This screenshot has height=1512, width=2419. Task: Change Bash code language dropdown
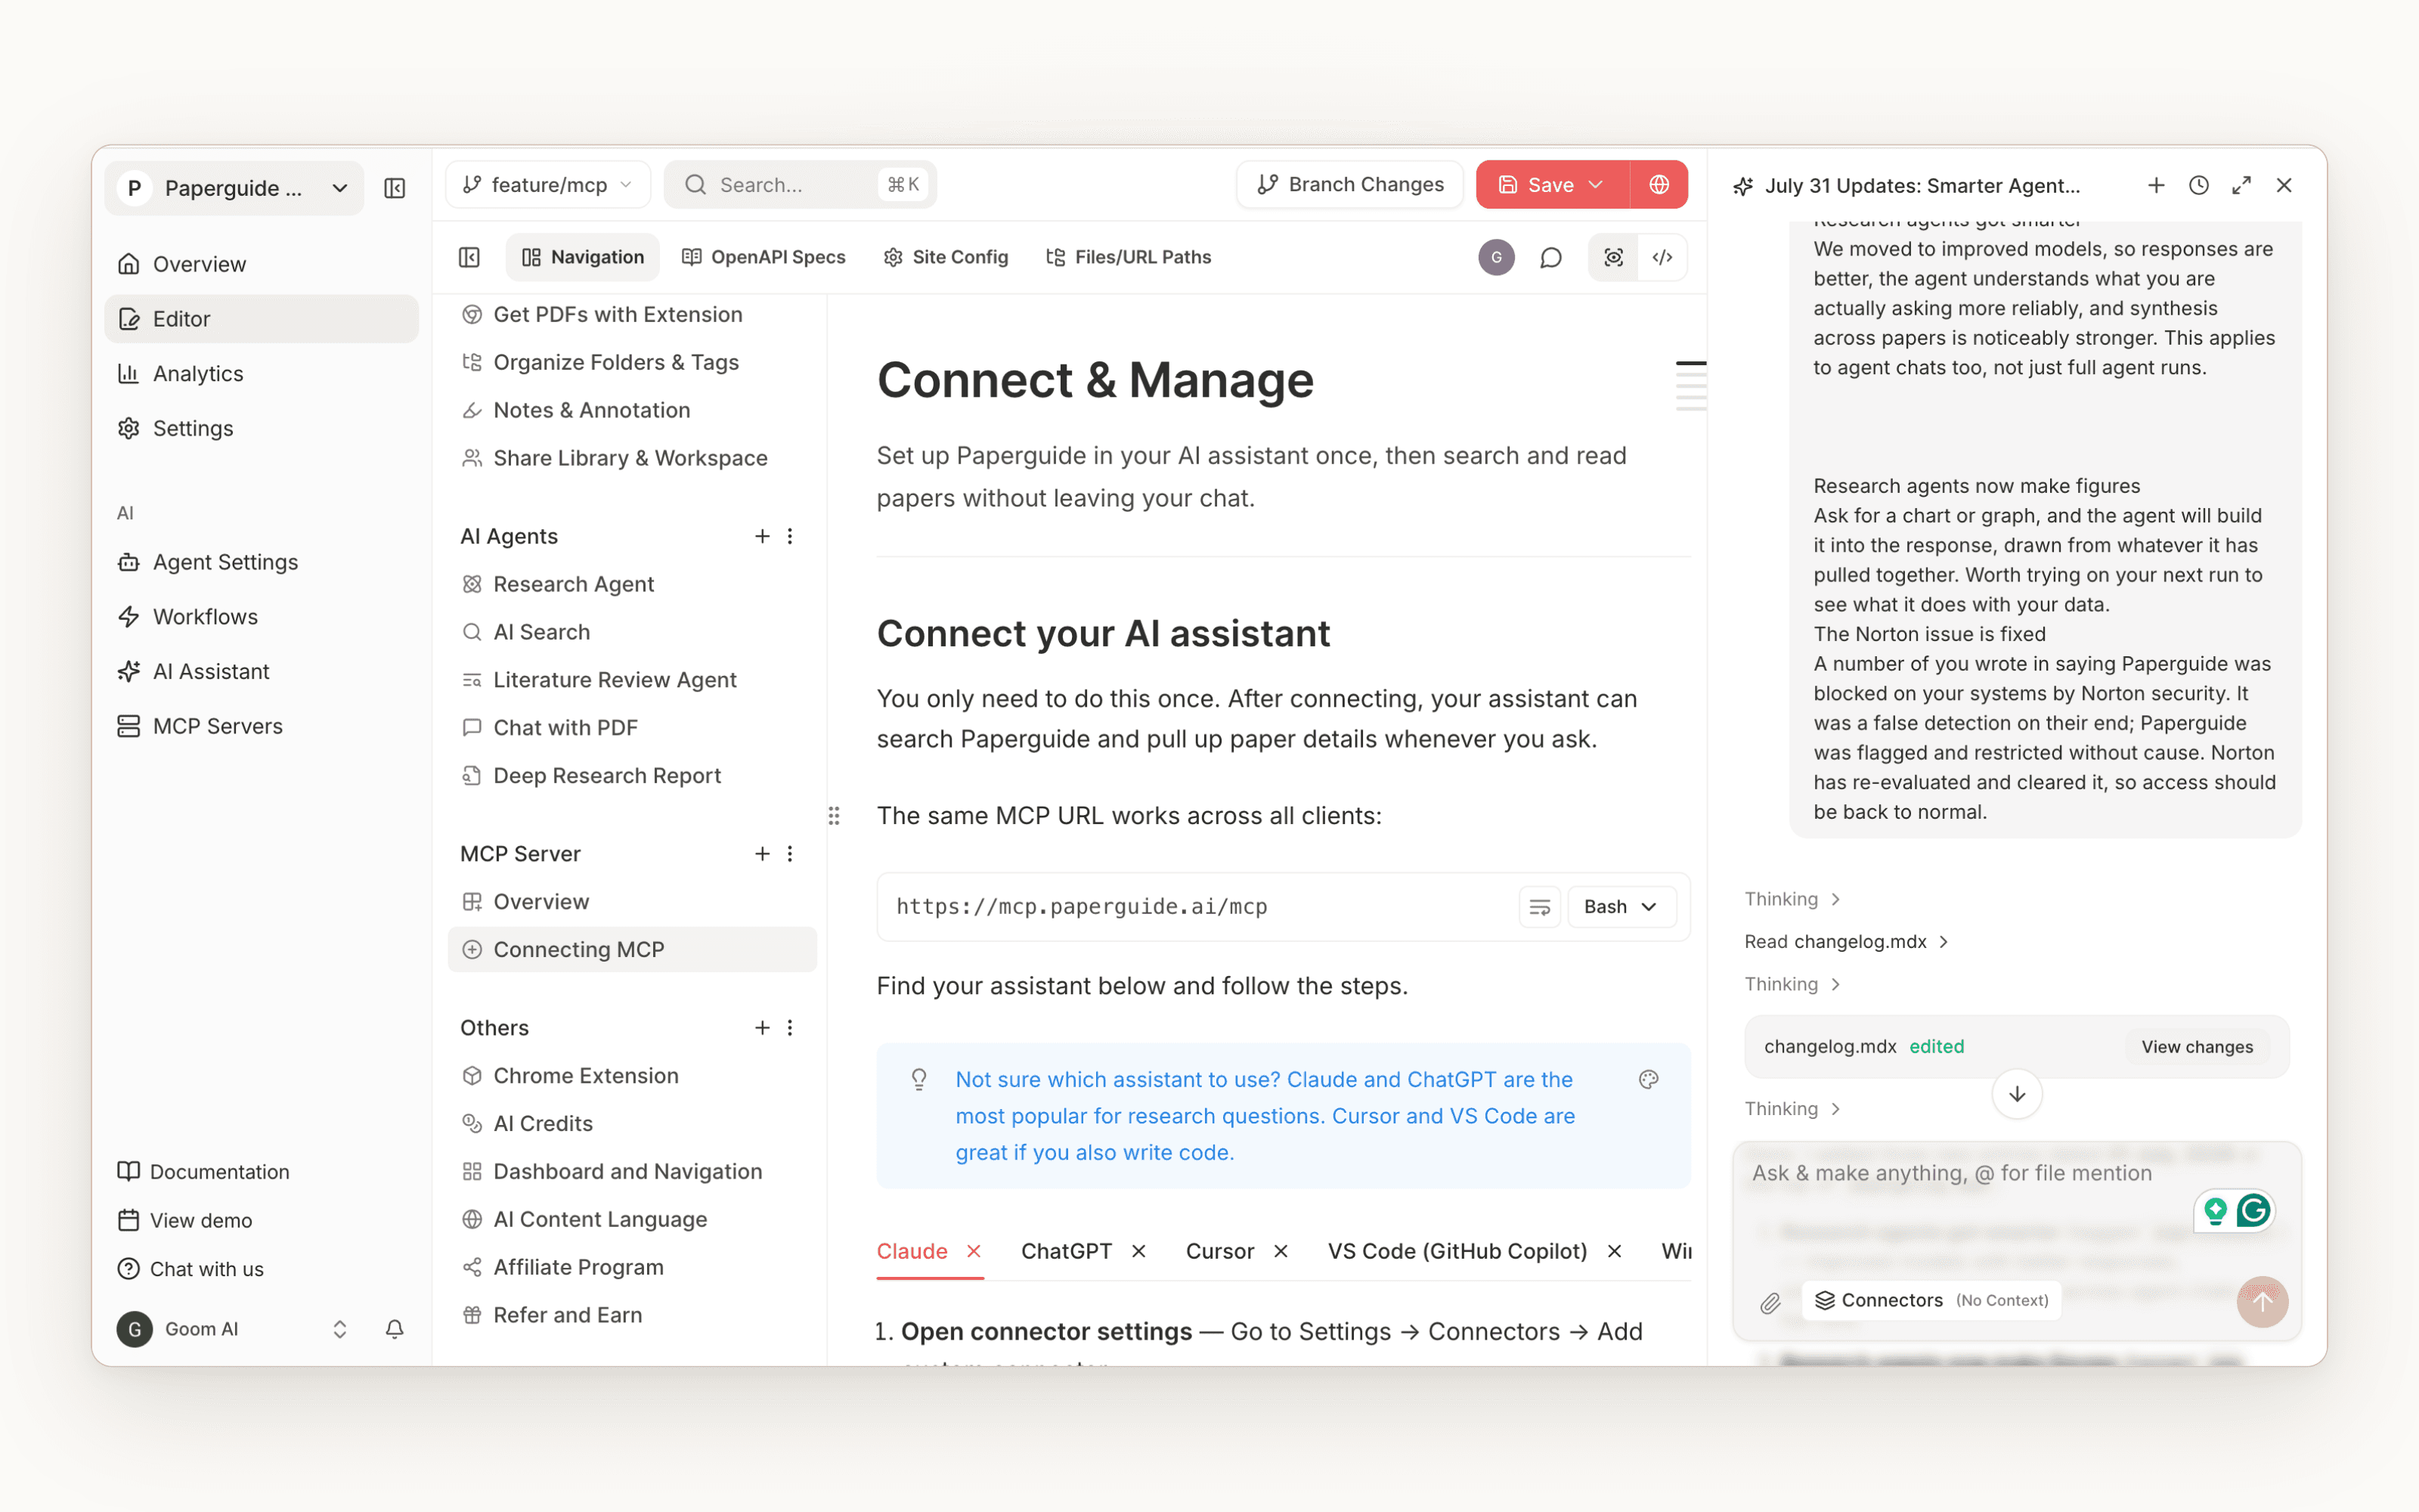1620,907
